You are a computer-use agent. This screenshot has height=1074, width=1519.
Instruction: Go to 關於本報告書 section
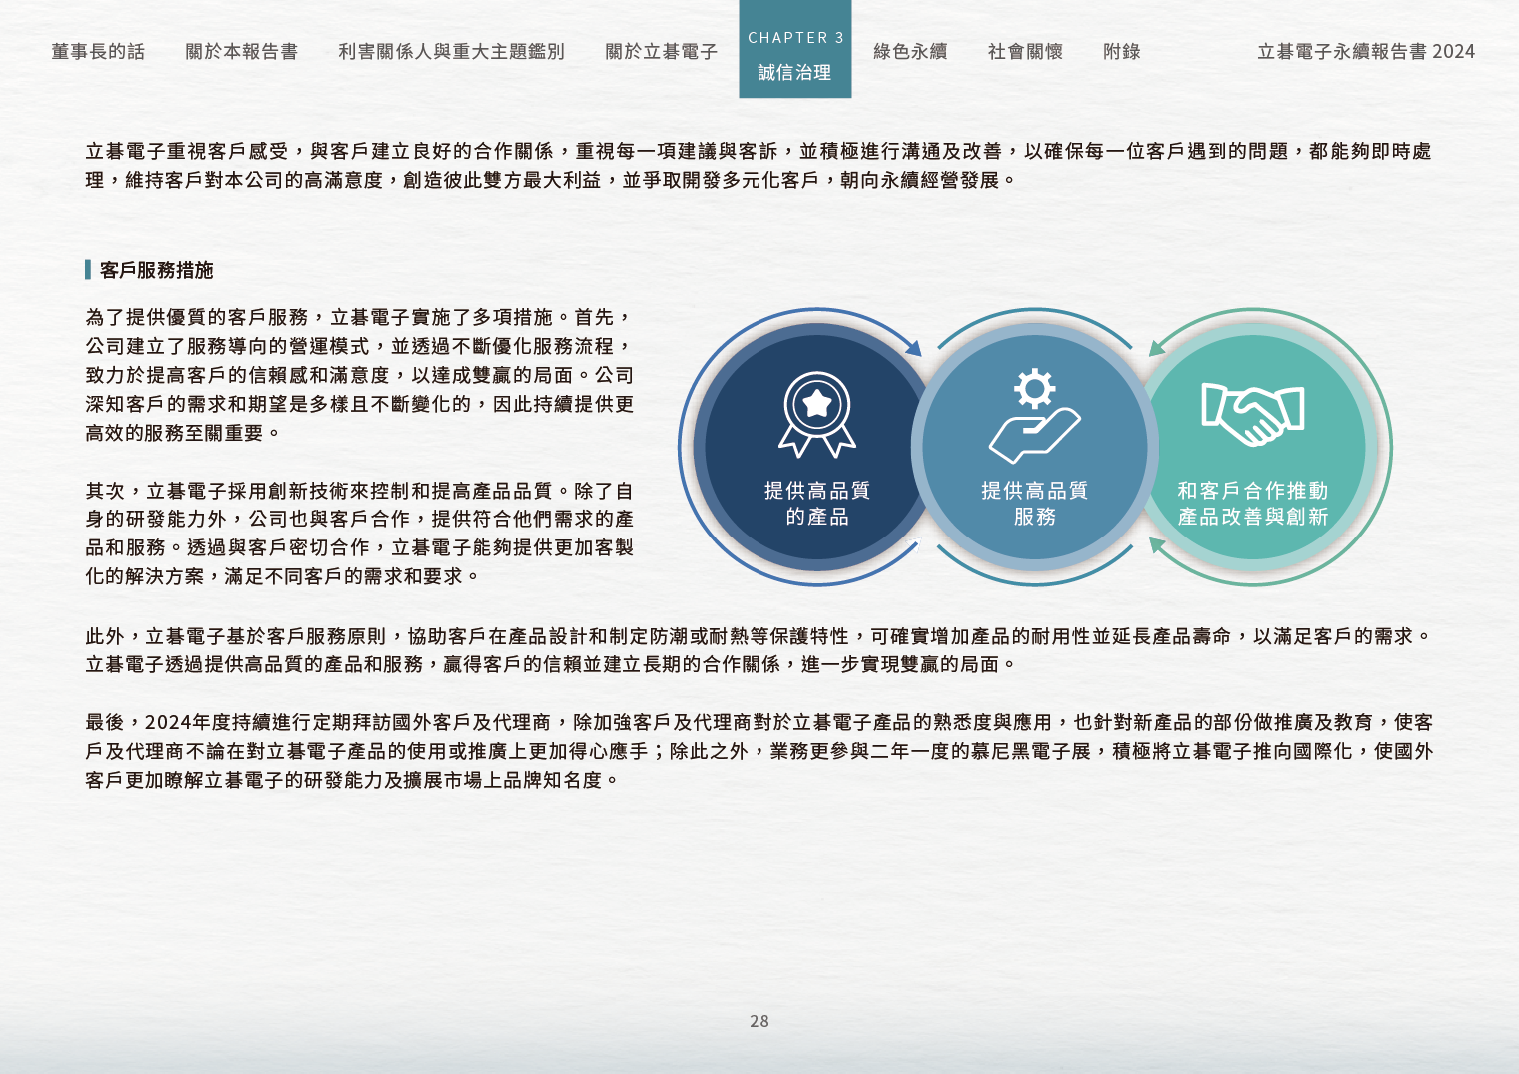[241, 51]
